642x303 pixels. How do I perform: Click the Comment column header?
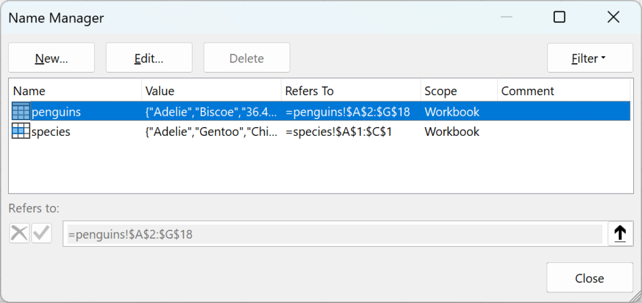563,91
